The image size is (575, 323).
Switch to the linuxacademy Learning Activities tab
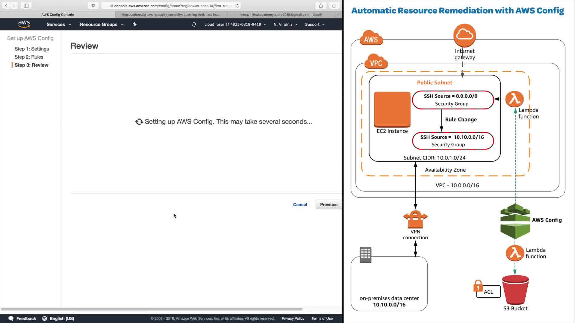[170, 15]
